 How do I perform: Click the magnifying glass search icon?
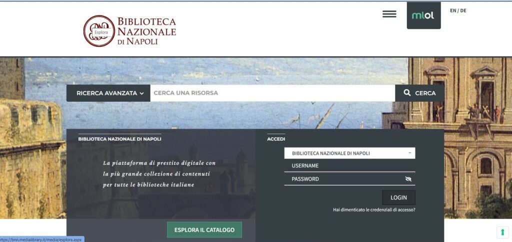(x=407, y=93)
